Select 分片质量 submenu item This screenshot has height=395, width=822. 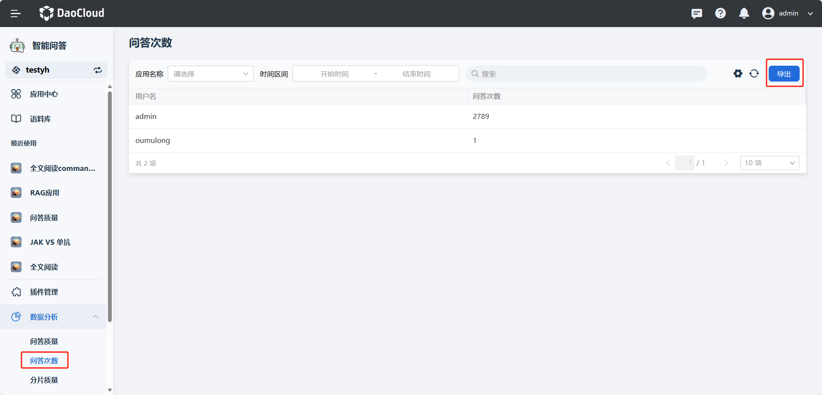[x=44, y=380]
